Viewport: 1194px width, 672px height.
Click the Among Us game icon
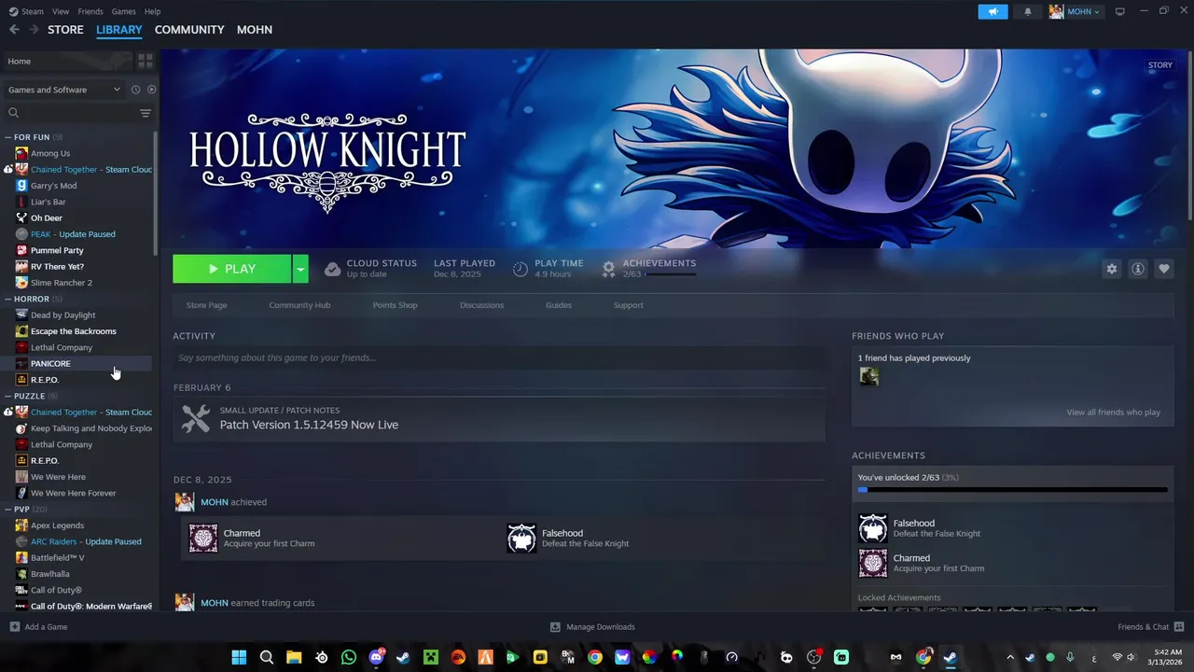click(x=21, y=153)
